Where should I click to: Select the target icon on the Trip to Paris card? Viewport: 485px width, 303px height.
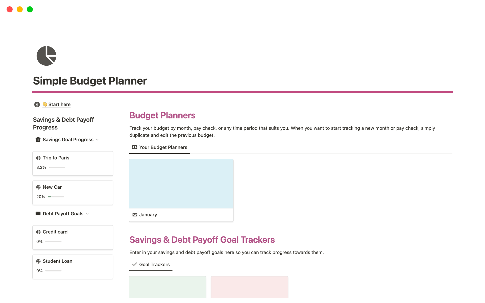pos(38,158)
